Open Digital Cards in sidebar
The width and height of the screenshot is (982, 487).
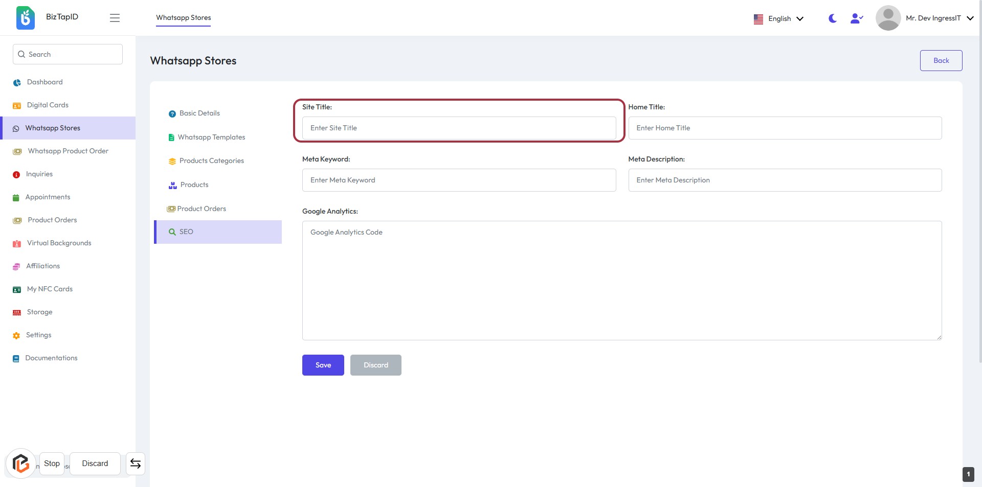click(48, 105)
